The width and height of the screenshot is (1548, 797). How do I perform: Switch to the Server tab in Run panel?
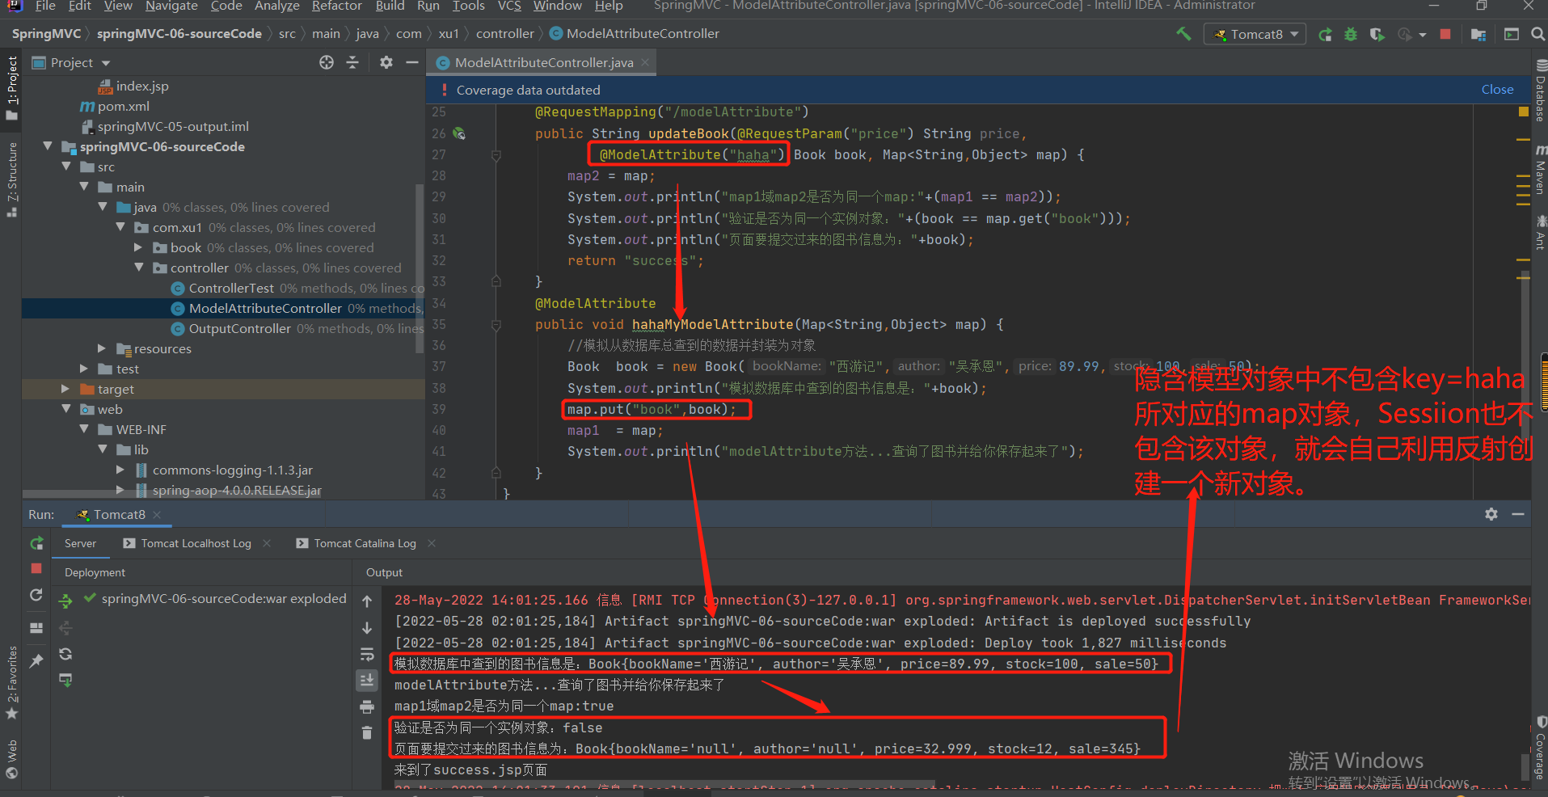[80, 543]
